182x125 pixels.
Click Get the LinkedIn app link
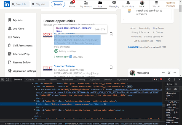point(143,41)
